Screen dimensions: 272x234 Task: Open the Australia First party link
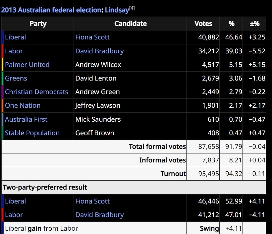[x=26, y=119]
